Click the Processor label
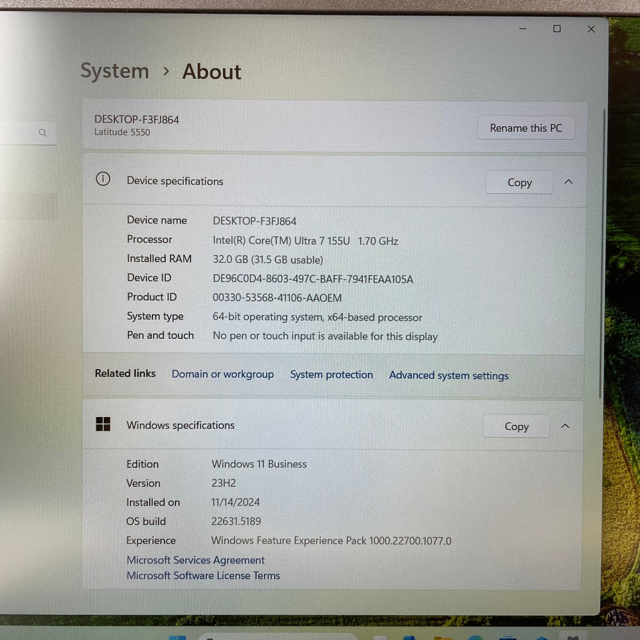Screen dimensions: 640x640 [x=149, y=239]
